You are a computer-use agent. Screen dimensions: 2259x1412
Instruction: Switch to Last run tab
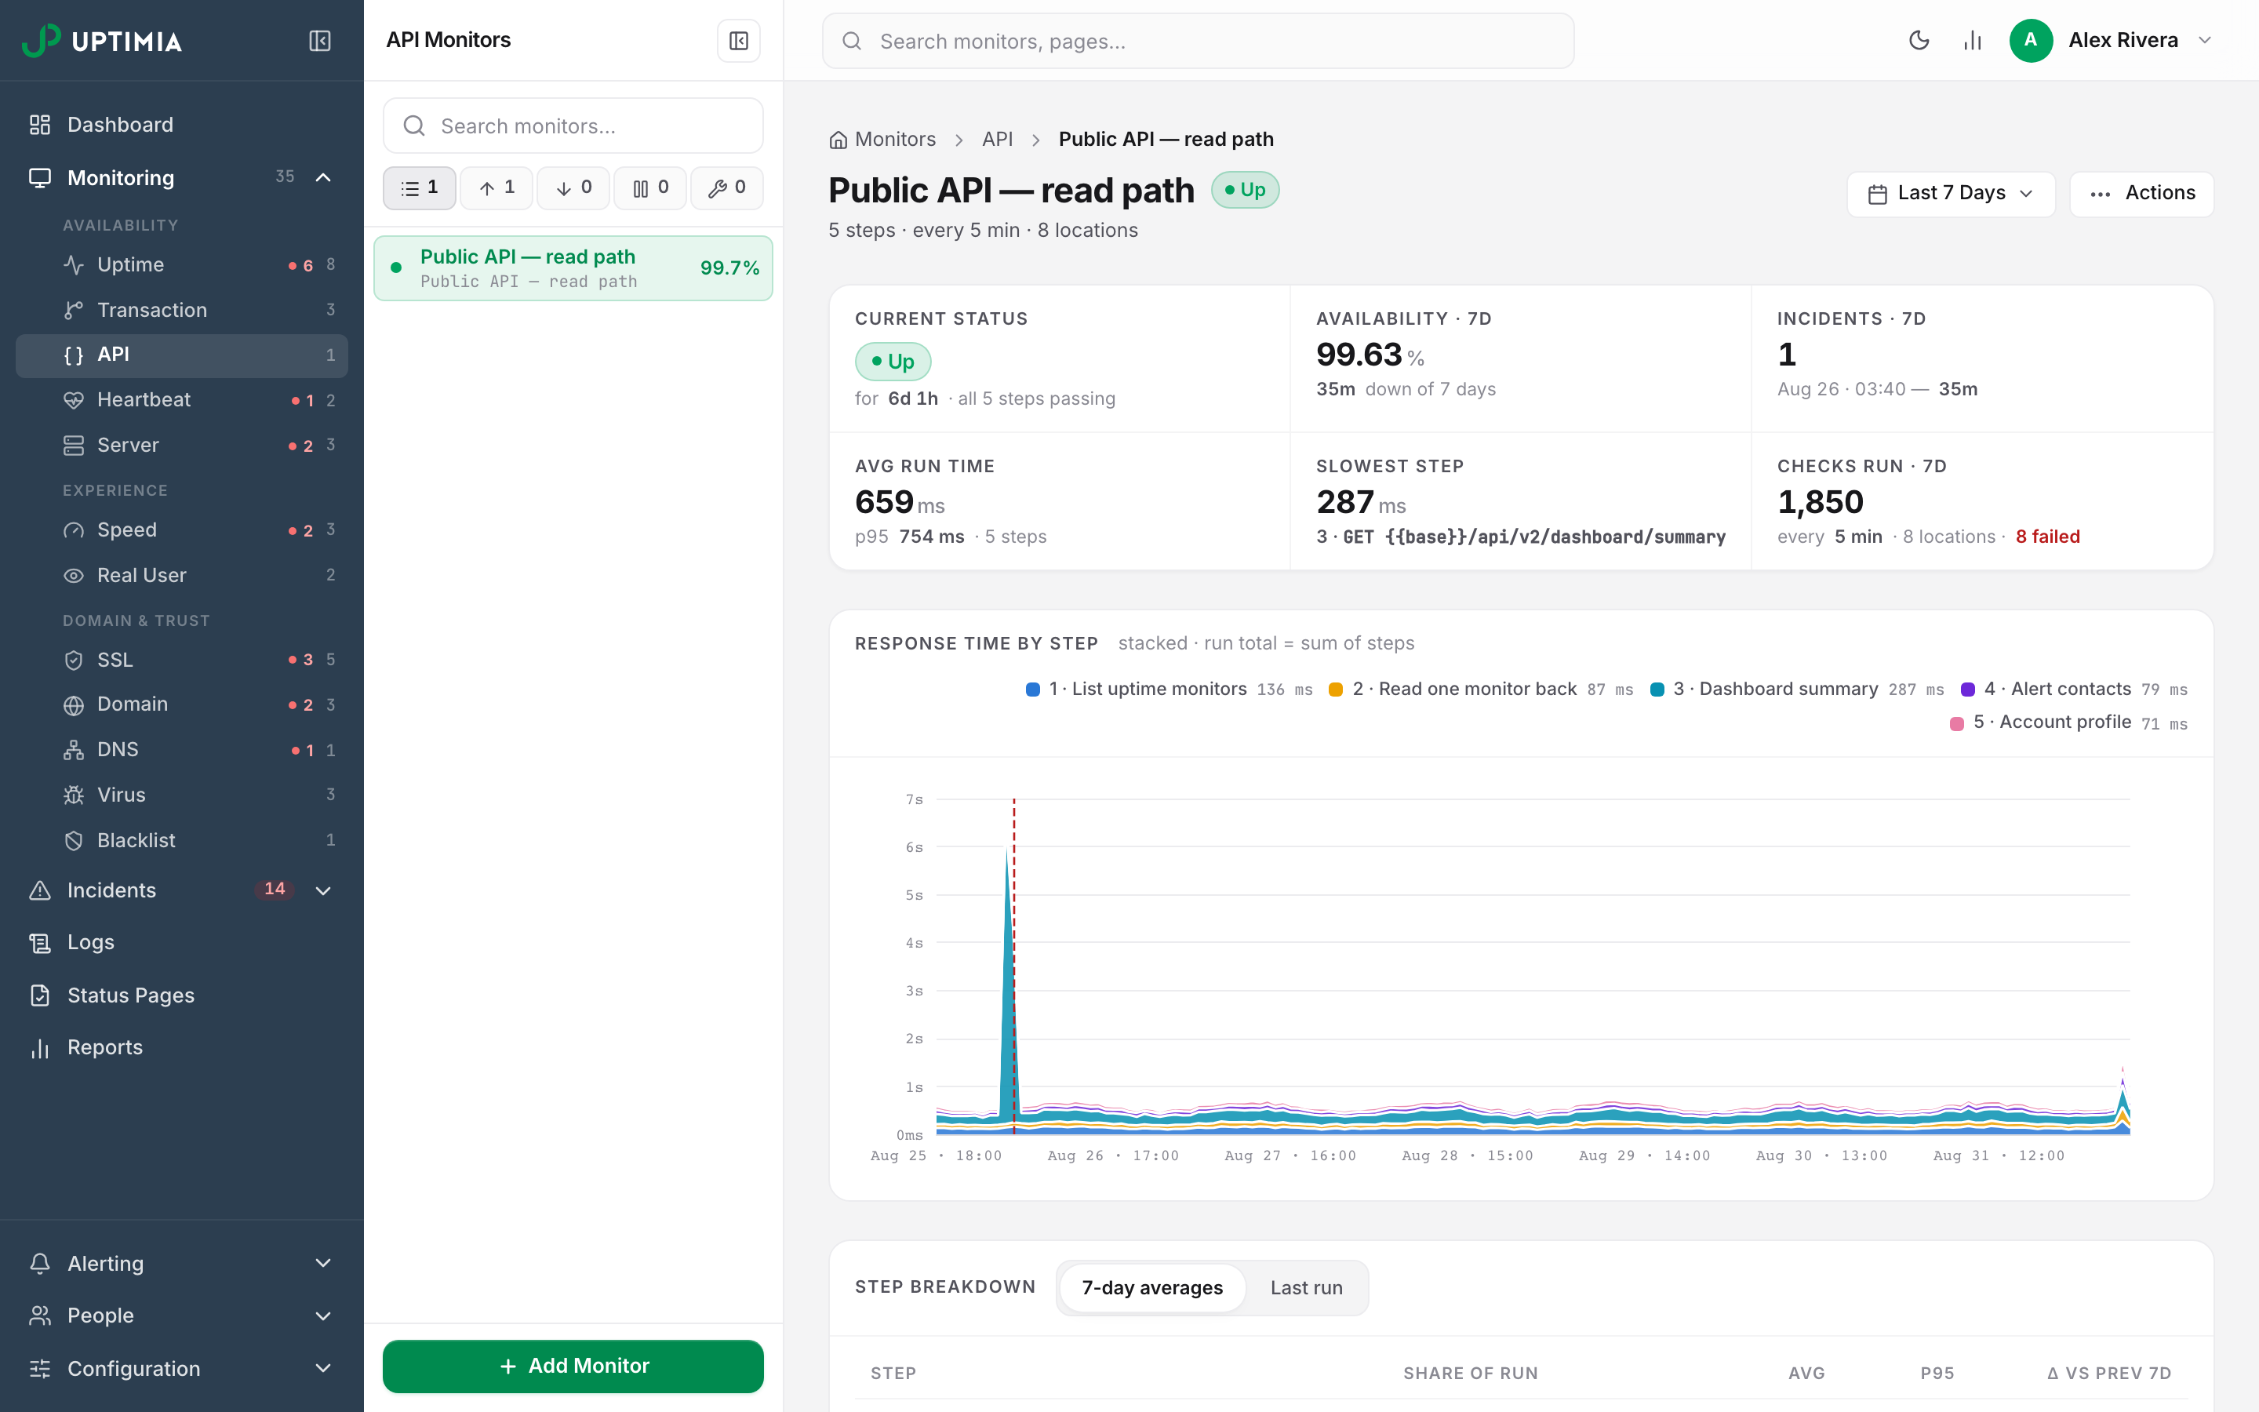click(x=1306, y=1288)
